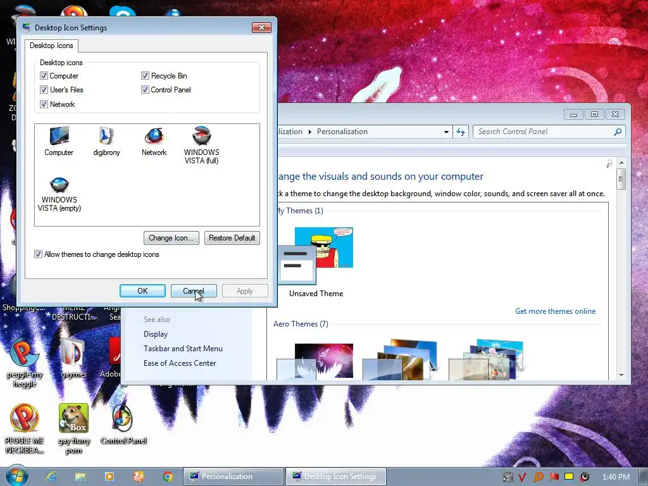Close the Desktop Icon Settings dialog
648x486 pixels.
261,28
